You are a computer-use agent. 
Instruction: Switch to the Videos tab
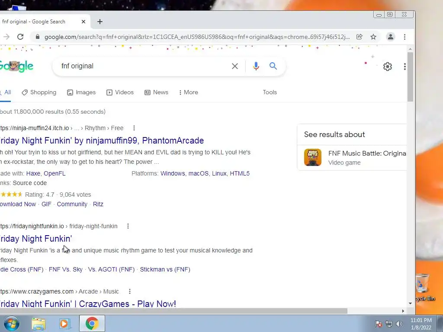[120, 93]
